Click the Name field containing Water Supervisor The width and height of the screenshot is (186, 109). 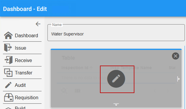pos(116,33)
